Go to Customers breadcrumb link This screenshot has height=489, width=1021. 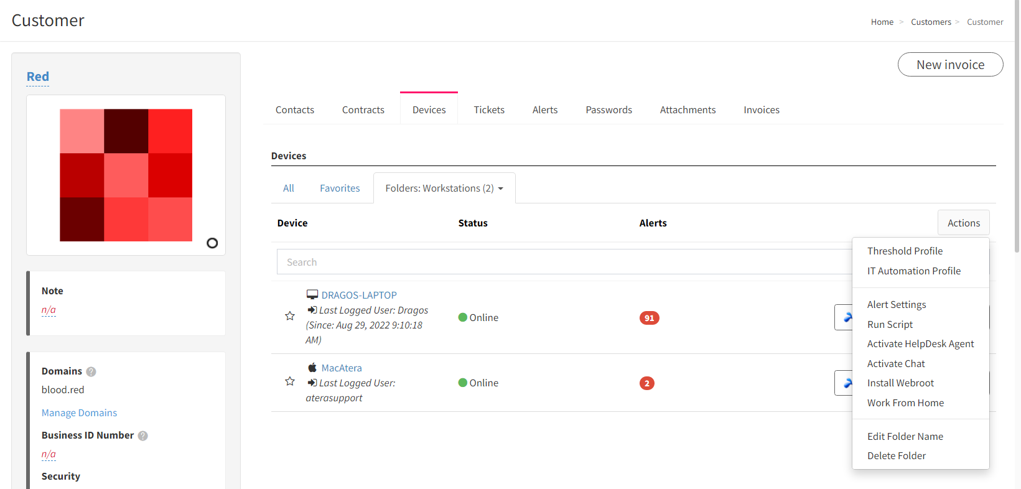click(x=931, y=22)
